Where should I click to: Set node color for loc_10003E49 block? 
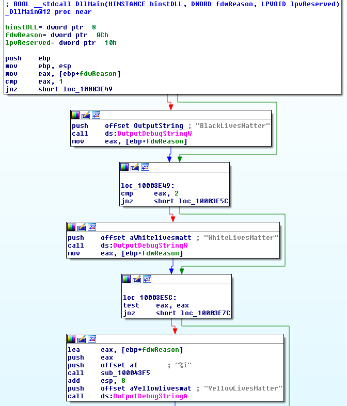click(124, 167)
